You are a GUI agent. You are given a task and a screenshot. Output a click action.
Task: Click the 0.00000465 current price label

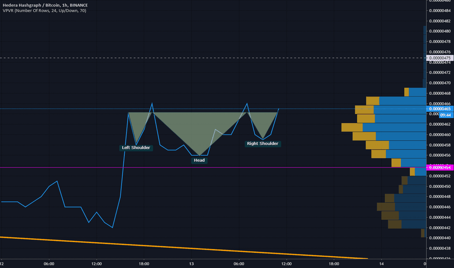pyautogui.click(x=440, y=109)
